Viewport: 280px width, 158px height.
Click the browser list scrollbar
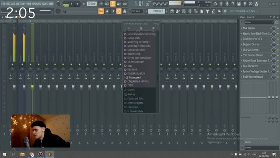[157, 77]
